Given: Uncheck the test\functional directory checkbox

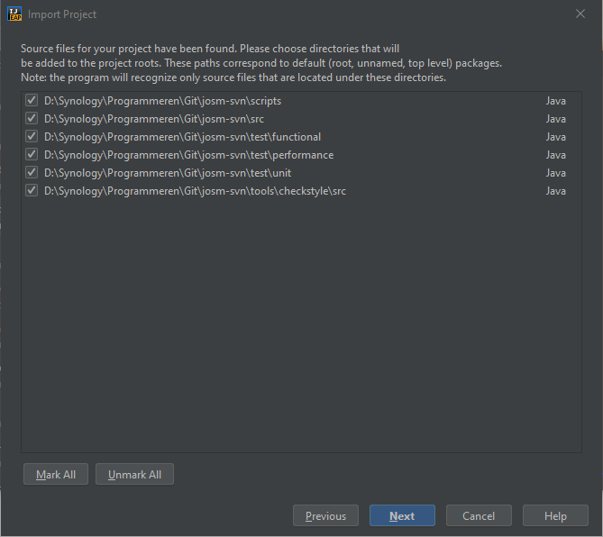Looking at the screenshot, I should [x=32, y=137].
